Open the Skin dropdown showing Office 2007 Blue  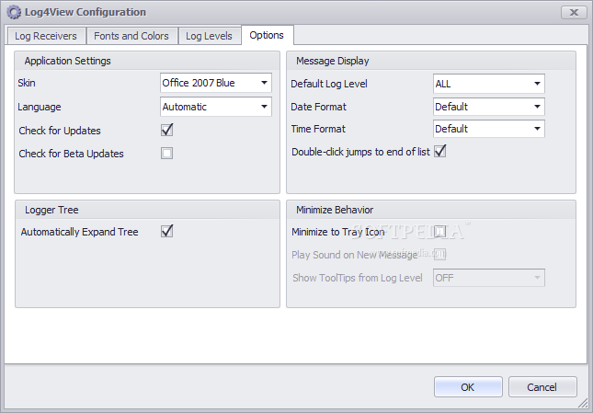[216, 83]
